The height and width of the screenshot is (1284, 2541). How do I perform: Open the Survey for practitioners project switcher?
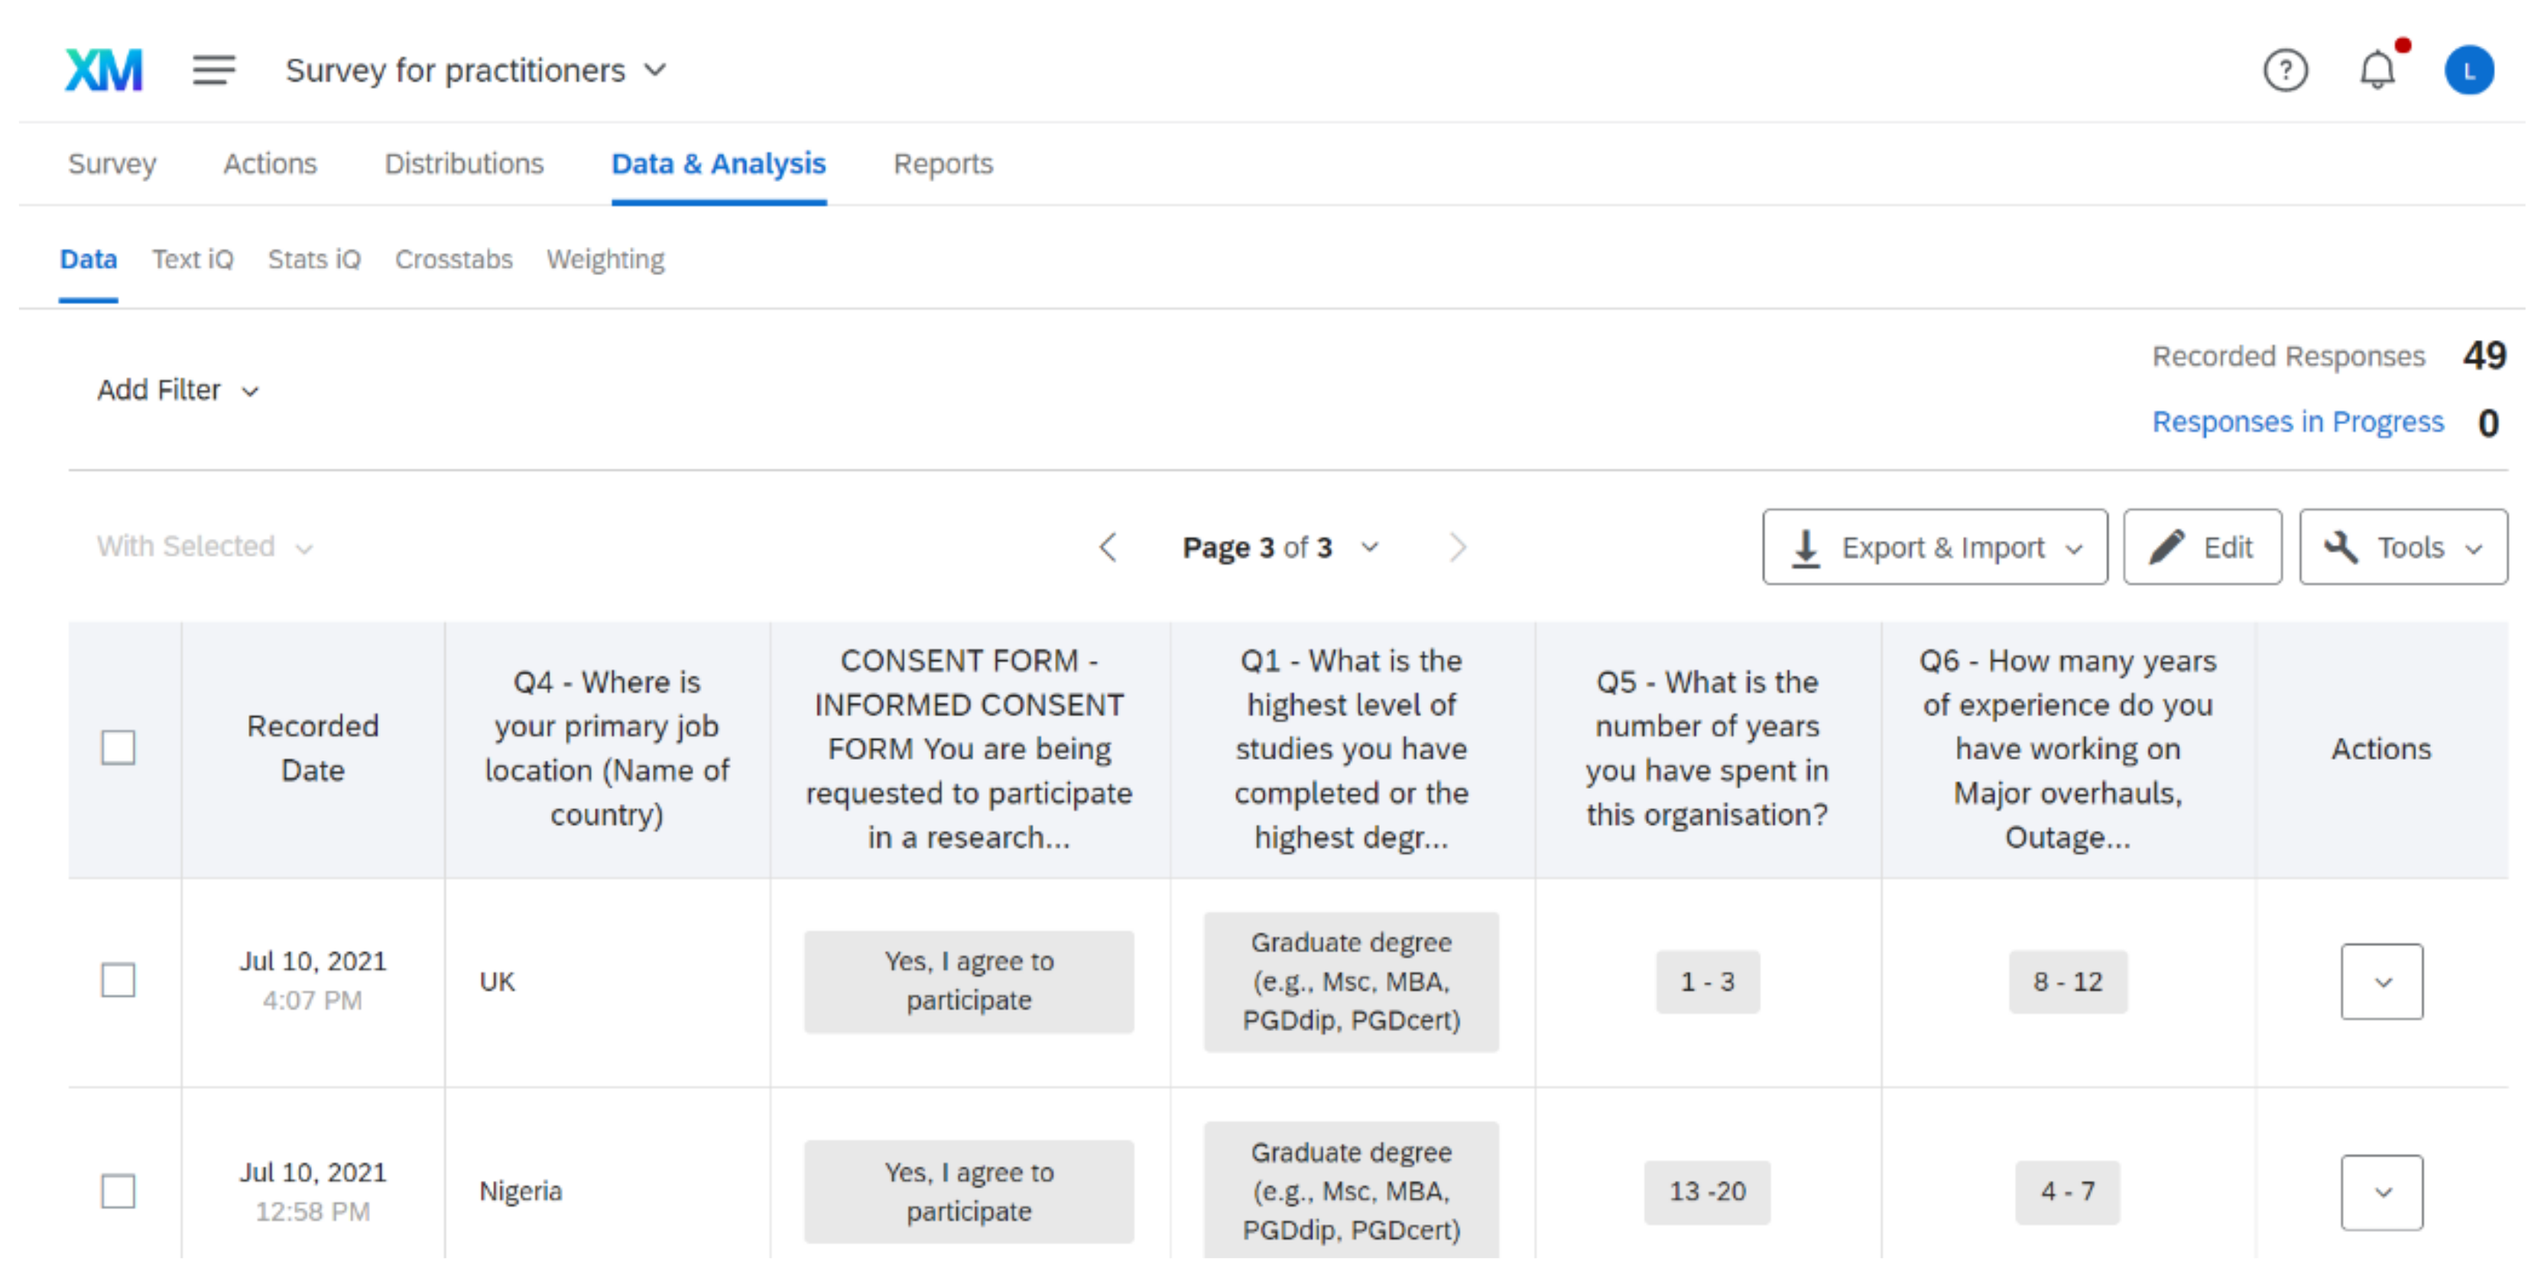[475, 70]
